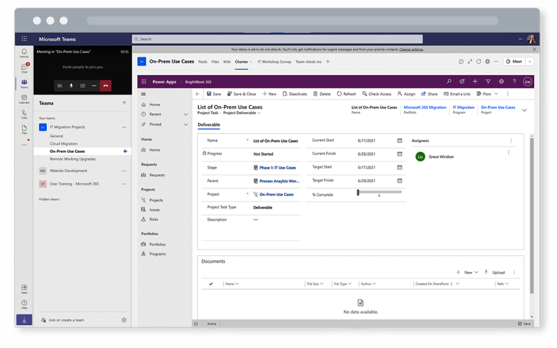
Task: Select the Remote Working Upgrades channel
Action: [72, 159]
